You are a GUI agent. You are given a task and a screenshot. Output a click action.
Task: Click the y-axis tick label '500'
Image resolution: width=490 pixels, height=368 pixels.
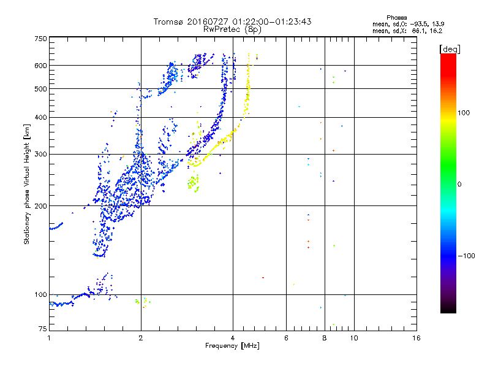tap(41, 89)
